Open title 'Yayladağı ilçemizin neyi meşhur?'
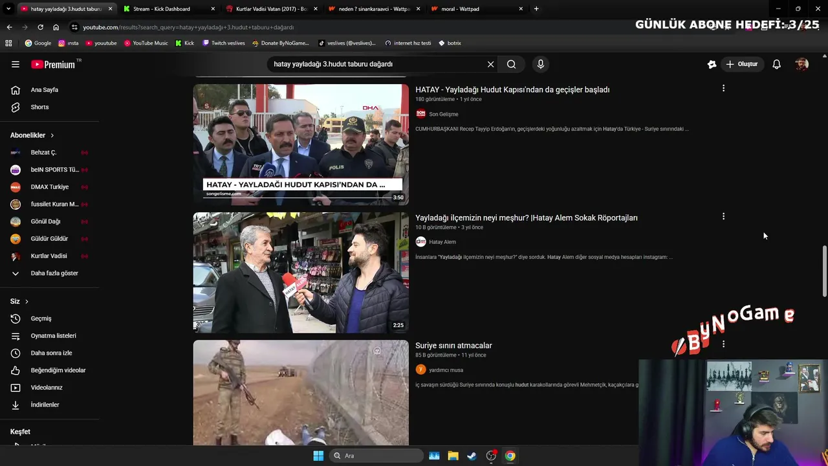This screenshot has width=828, height=466. [527, 218]
